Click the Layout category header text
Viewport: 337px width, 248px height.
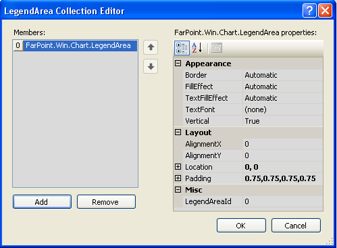tap(199, 132)
